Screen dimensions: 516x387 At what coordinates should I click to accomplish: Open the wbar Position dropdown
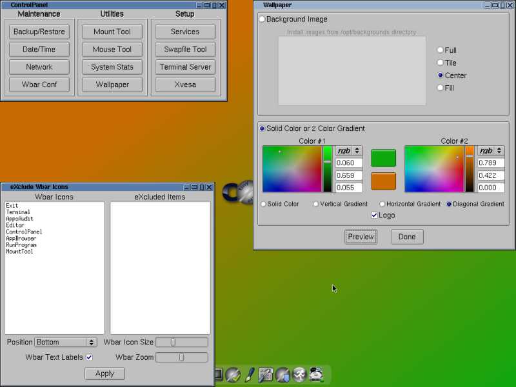[65, 342]
